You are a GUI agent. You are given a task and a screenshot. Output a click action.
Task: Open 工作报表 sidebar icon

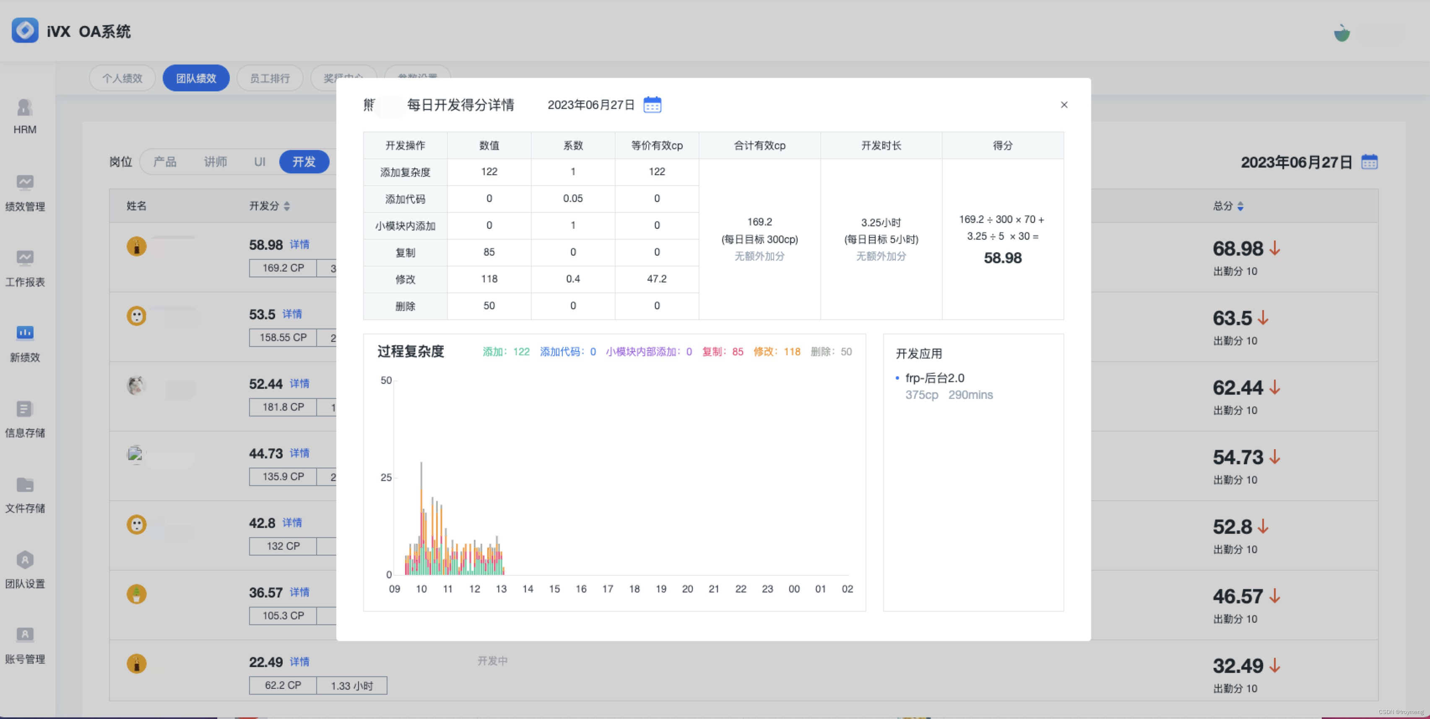(x=24, y=258)
